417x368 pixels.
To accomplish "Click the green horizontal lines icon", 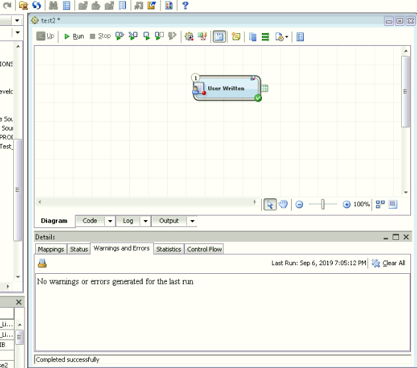I will tap(265, 36).
